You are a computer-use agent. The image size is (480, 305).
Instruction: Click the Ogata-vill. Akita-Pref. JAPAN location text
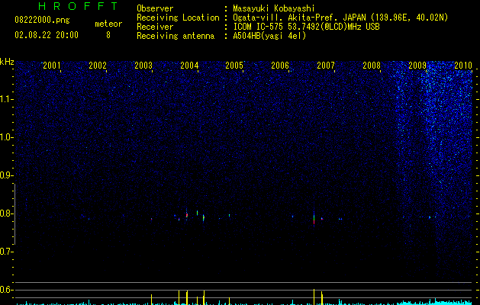tap(340, 18)
